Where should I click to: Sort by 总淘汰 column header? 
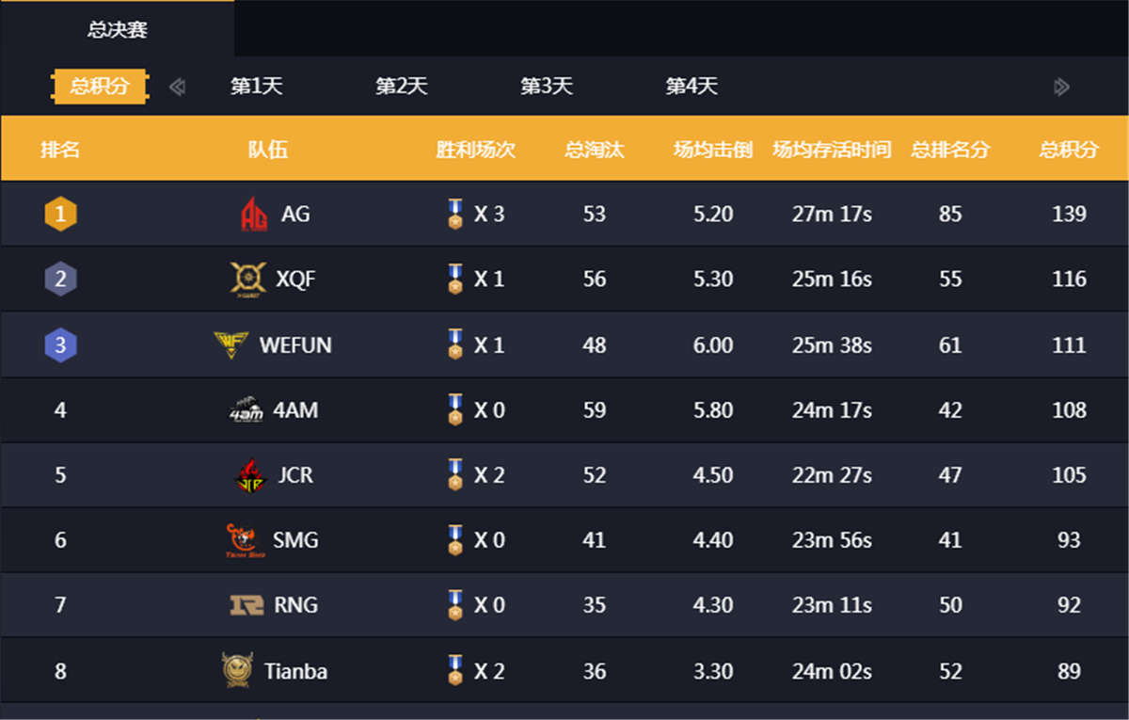[594, 149]
